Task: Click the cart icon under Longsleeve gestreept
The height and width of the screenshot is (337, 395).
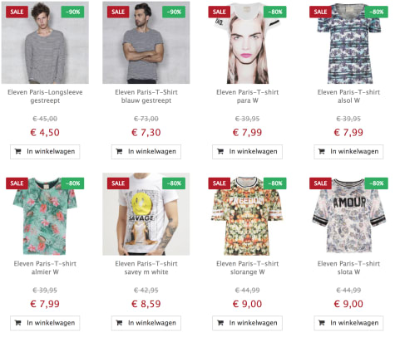Action: pos(18,151)
